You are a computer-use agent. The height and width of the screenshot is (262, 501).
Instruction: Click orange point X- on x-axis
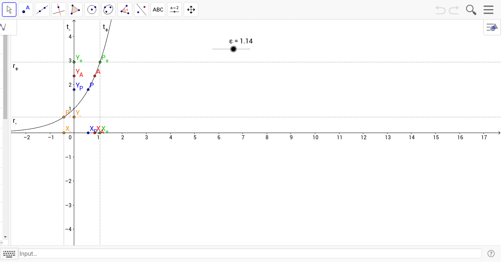[64, 133]
